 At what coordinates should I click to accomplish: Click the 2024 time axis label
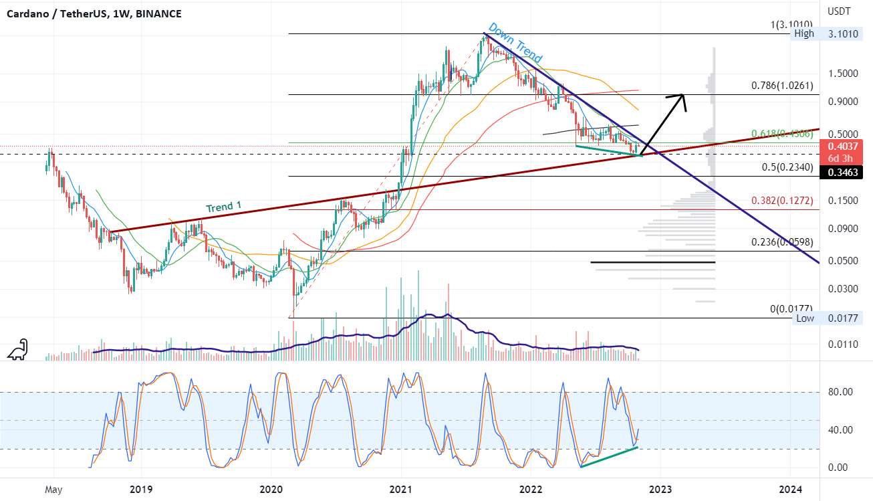pyautogui.click(x=791, y=489)
